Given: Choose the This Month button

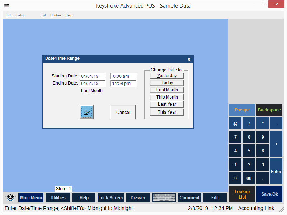Looking at the screenshot, I should tap(167, 97).
